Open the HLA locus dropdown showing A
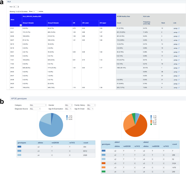The width and height of the screenshot is (186, 174). tap(16, 7)
